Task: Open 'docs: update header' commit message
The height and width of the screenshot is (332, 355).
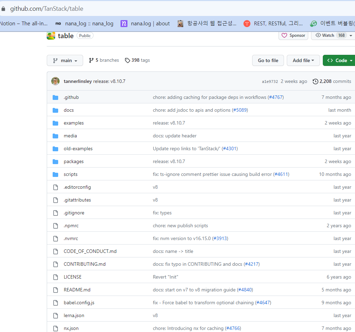Action: [175, 136]
